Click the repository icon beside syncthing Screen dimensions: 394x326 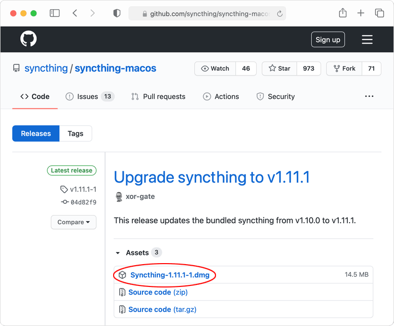pyautogui.click(x=16, y=68)
